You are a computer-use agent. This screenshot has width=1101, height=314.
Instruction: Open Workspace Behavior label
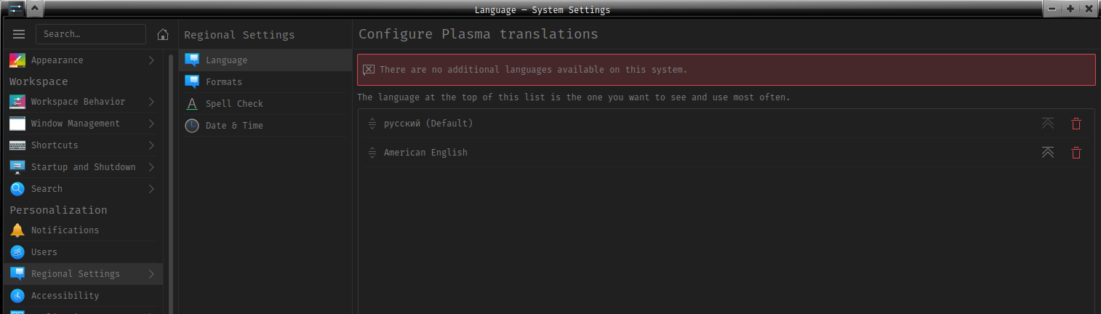pos(78,102)
